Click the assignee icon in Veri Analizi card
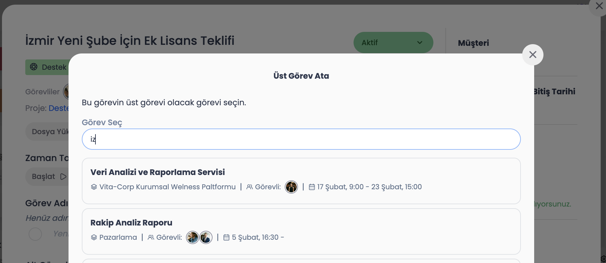The image size is (606, 263). click(249, 187)
